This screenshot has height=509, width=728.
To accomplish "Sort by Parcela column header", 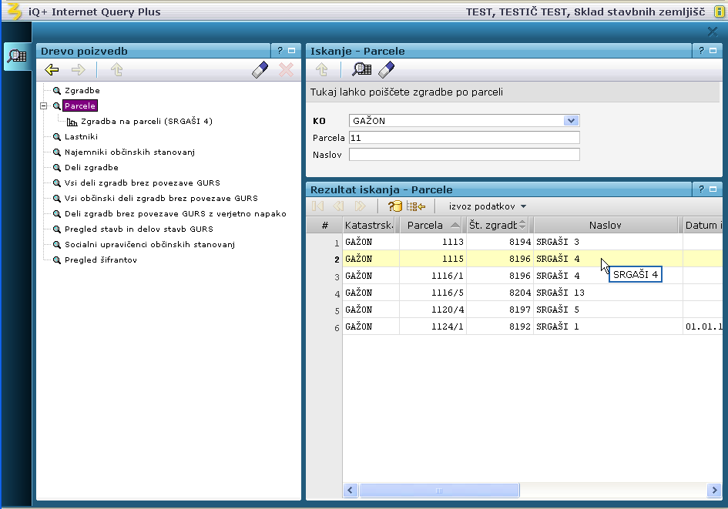I will click(x=433, y=225).
